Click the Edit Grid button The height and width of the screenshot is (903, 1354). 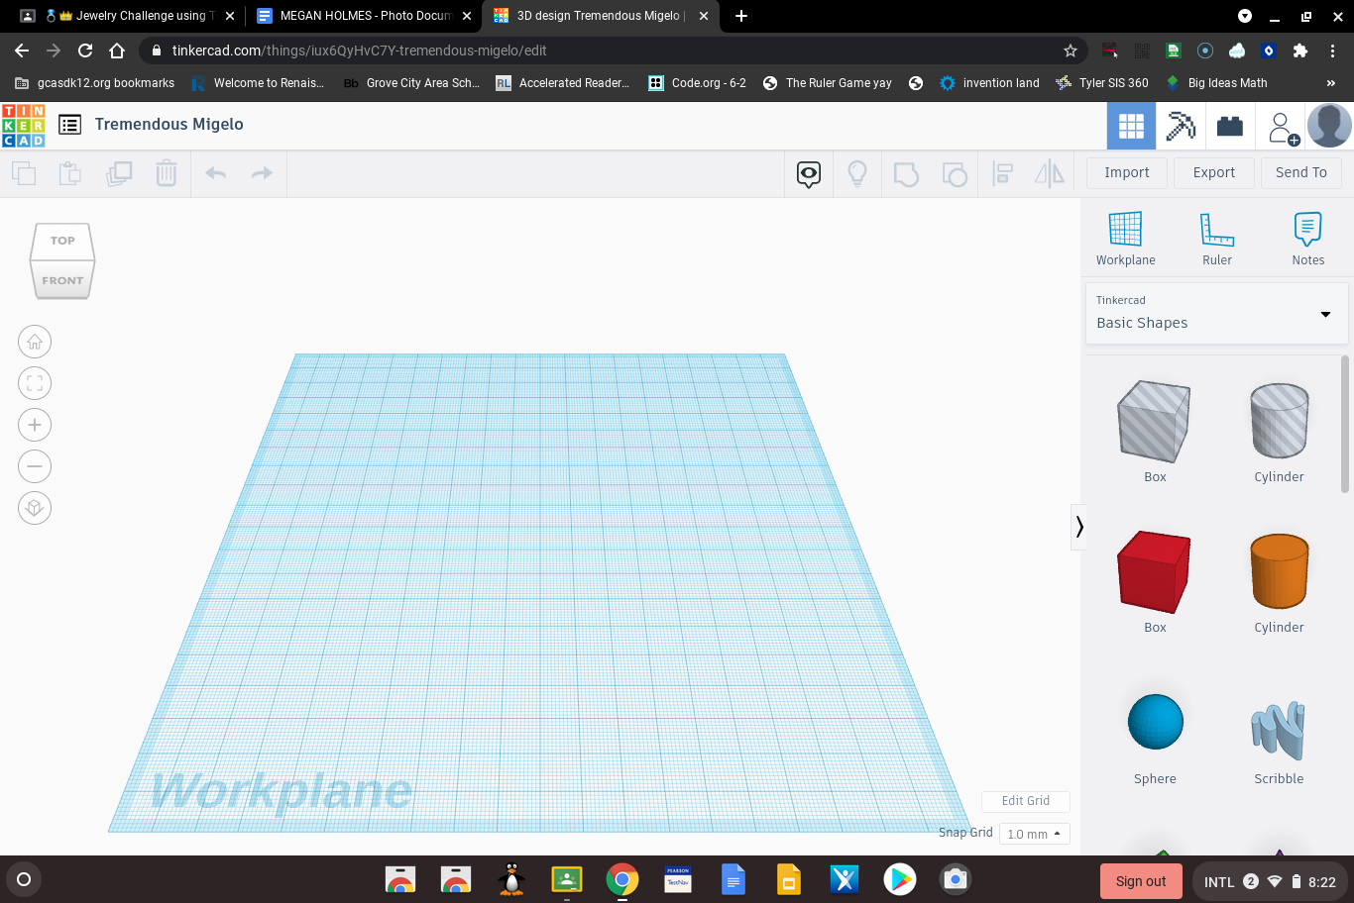(x=1025, y=801)
